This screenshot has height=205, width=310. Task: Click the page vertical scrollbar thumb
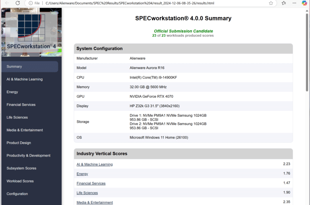coord(307,52)
